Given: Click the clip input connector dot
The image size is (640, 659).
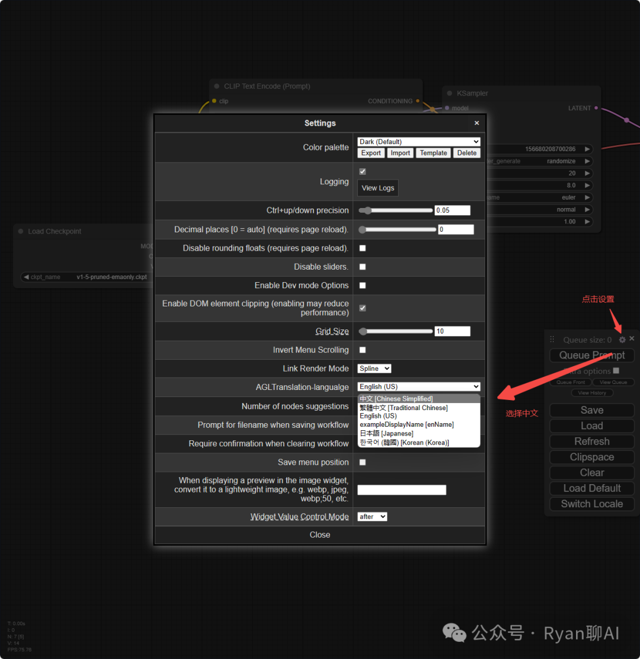Looking at the screenshot, I should 215,101.
